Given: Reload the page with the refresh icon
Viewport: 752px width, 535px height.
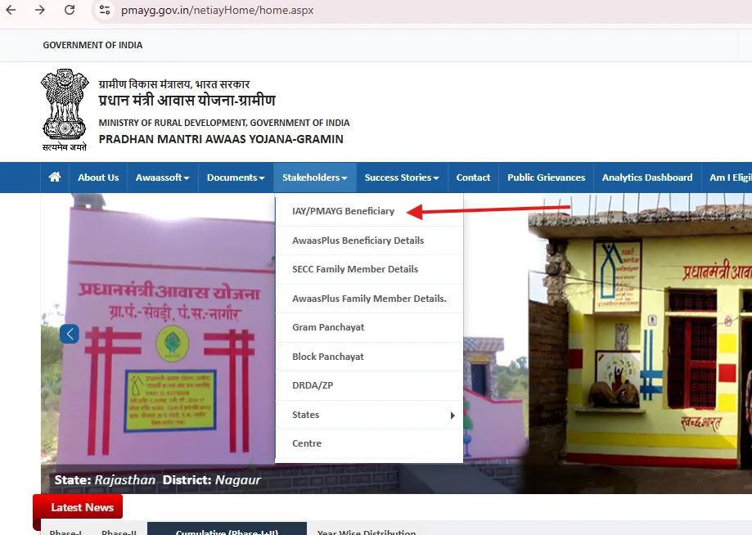Looking at the screenshot, I should coord(70,10).
